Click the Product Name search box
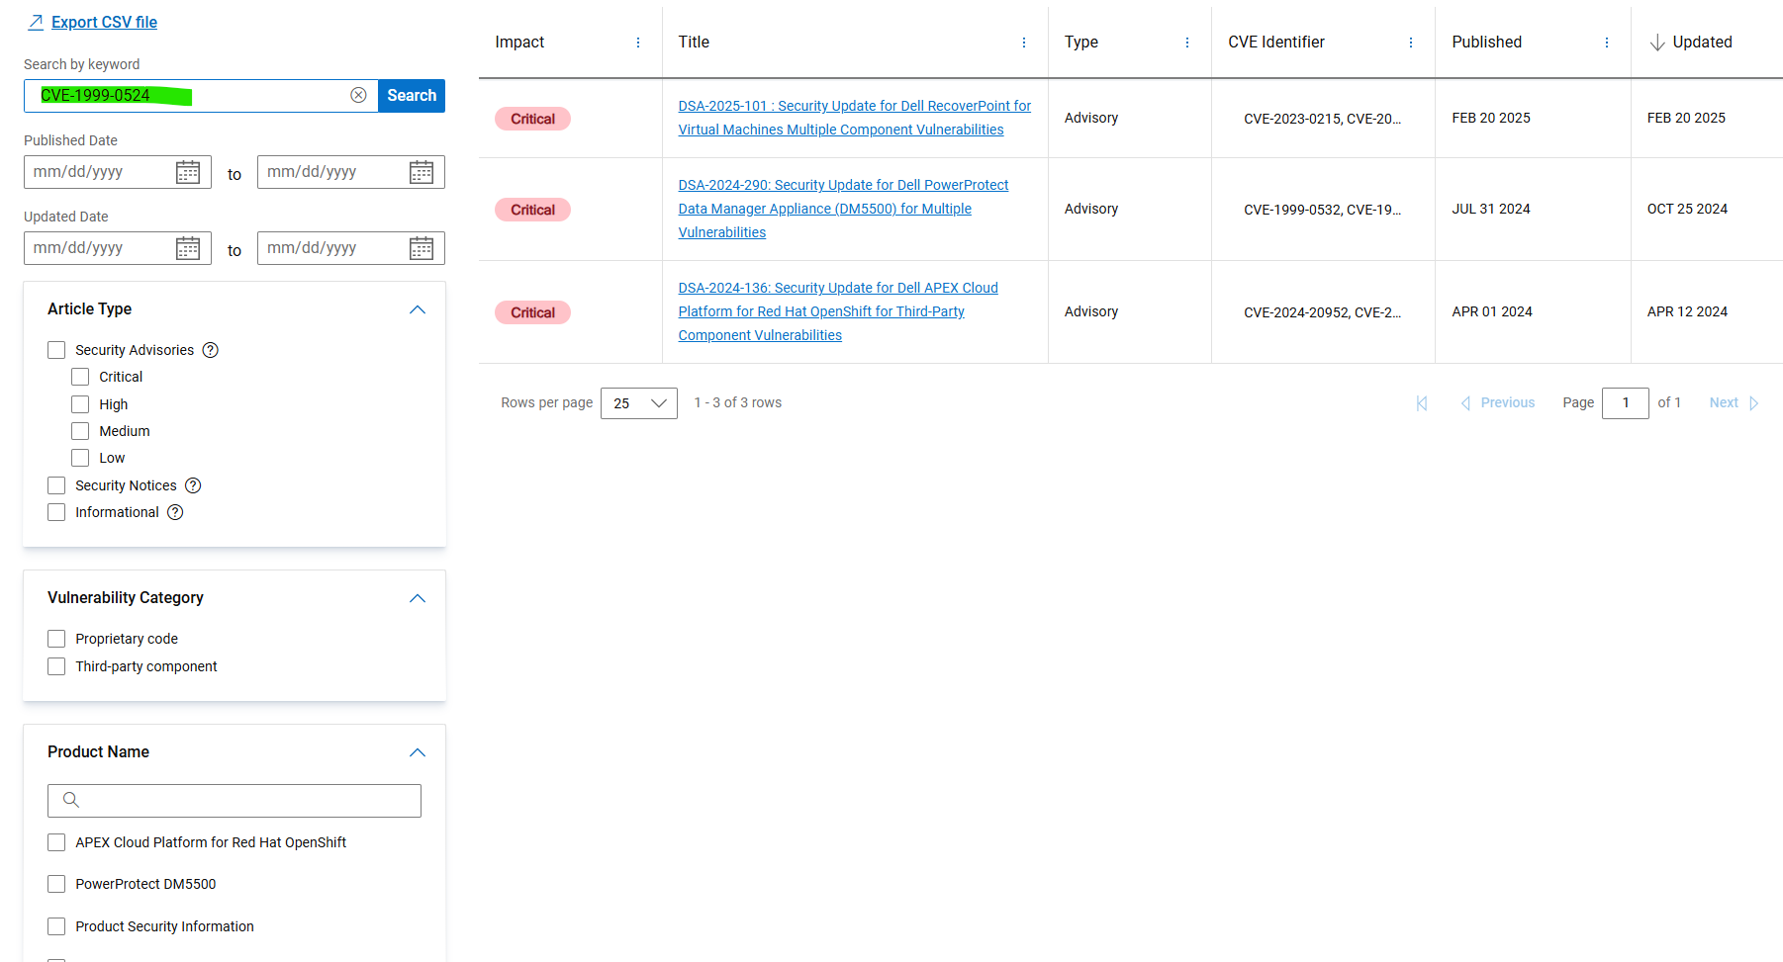 coord(235,801)
